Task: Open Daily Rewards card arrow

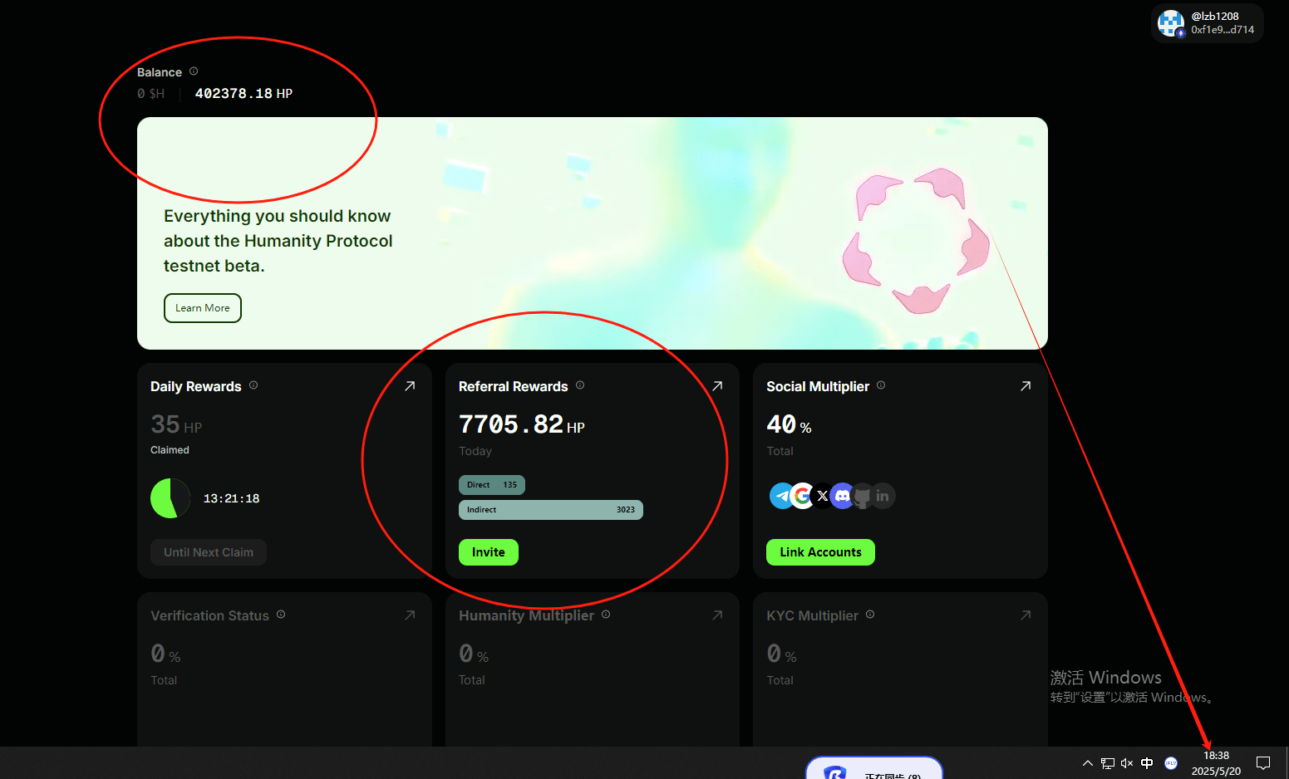Action: point(410,386)
